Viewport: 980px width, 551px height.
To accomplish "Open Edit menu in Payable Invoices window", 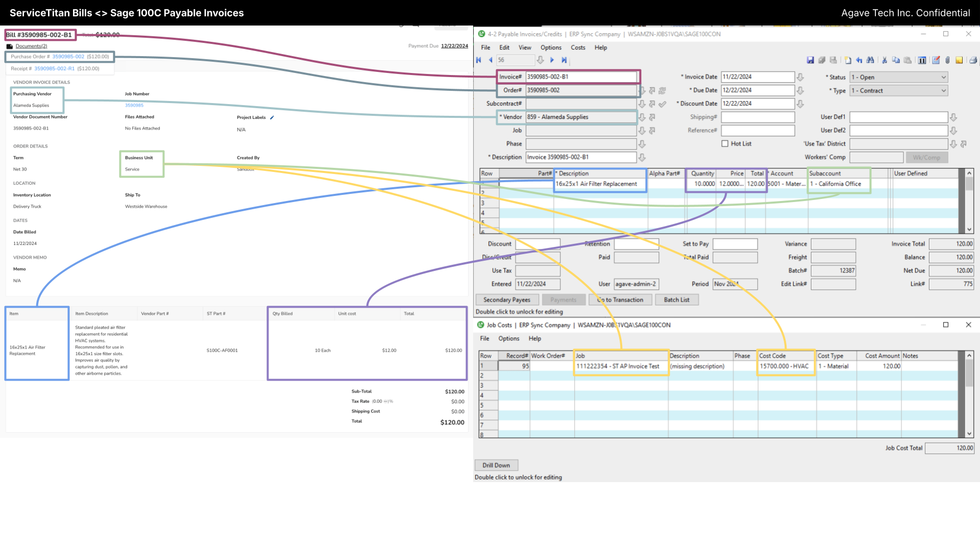I will (x=504, y=47).
